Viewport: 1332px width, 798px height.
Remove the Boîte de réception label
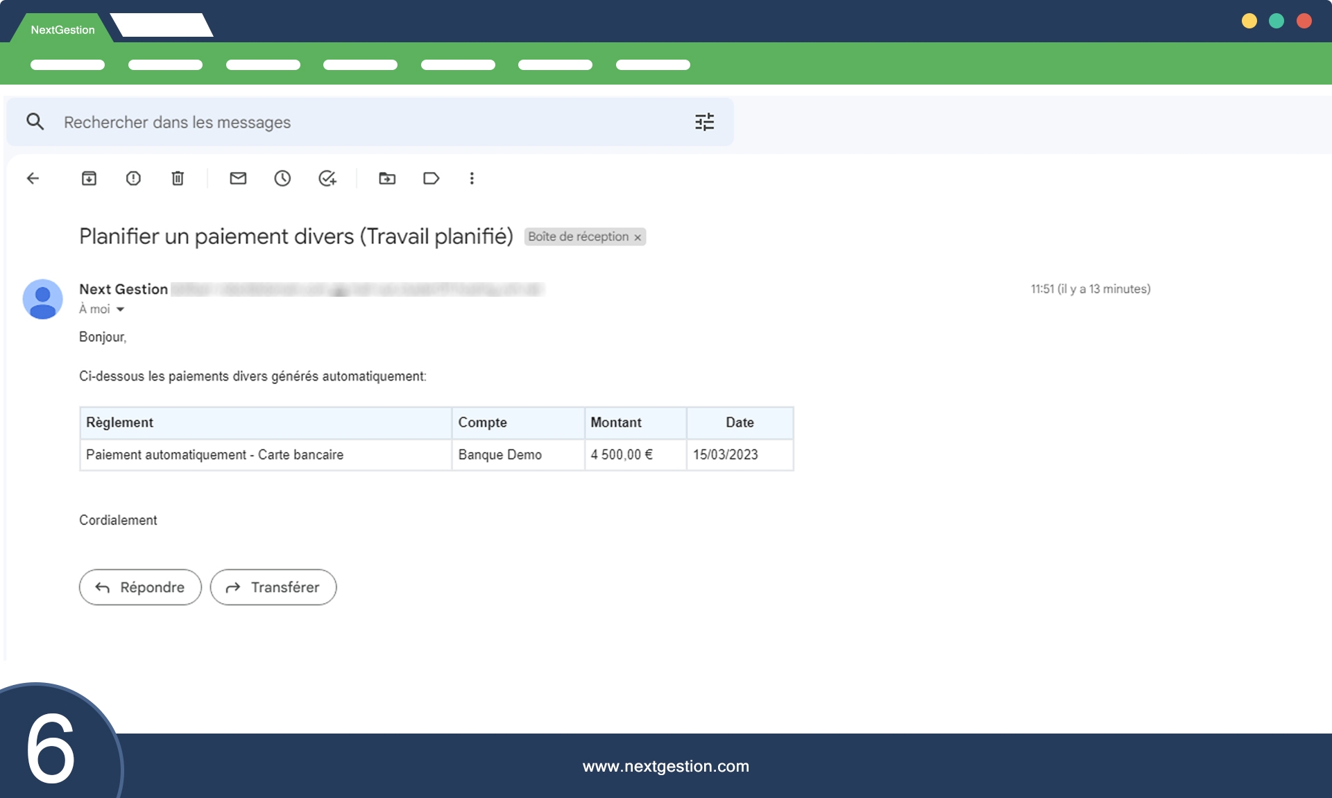638,237
